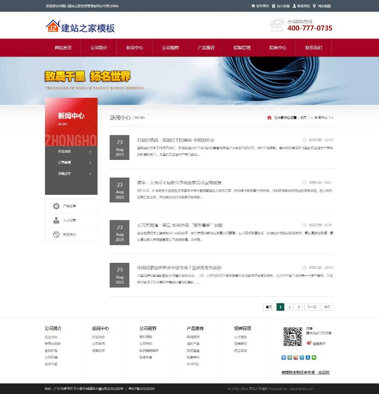379x394 pixels.
Task: Click the footer 公司简介 heading
Action: click(53, 328)
